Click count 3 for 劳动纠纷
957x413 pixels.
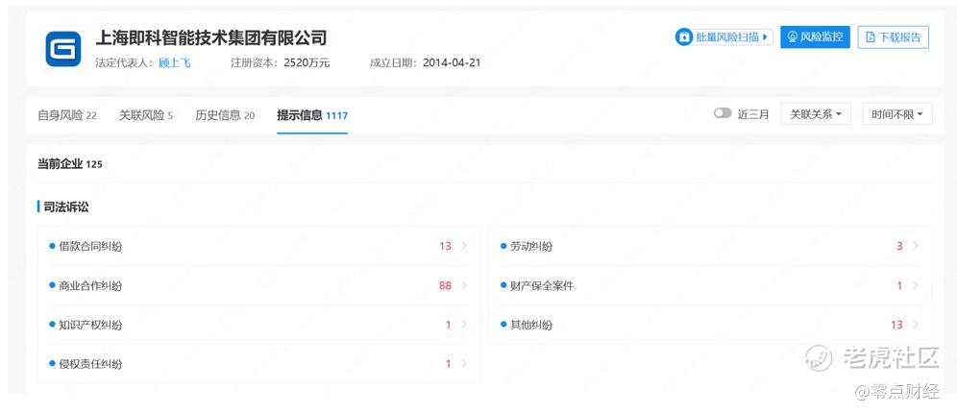[x=899, y=247]
